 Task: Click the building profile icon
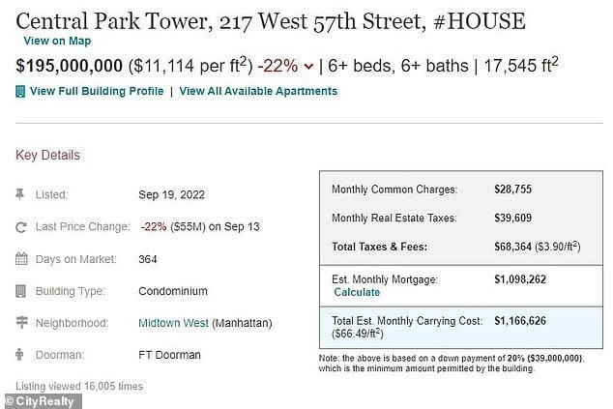tap(20, 91)
